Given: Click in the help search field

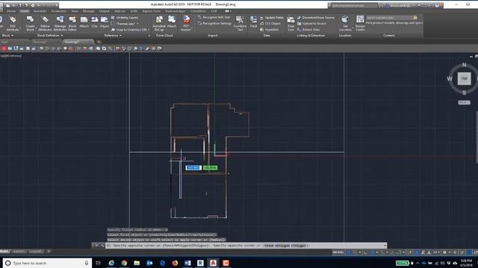Looking at the screenshot, I should coord(353,5).
